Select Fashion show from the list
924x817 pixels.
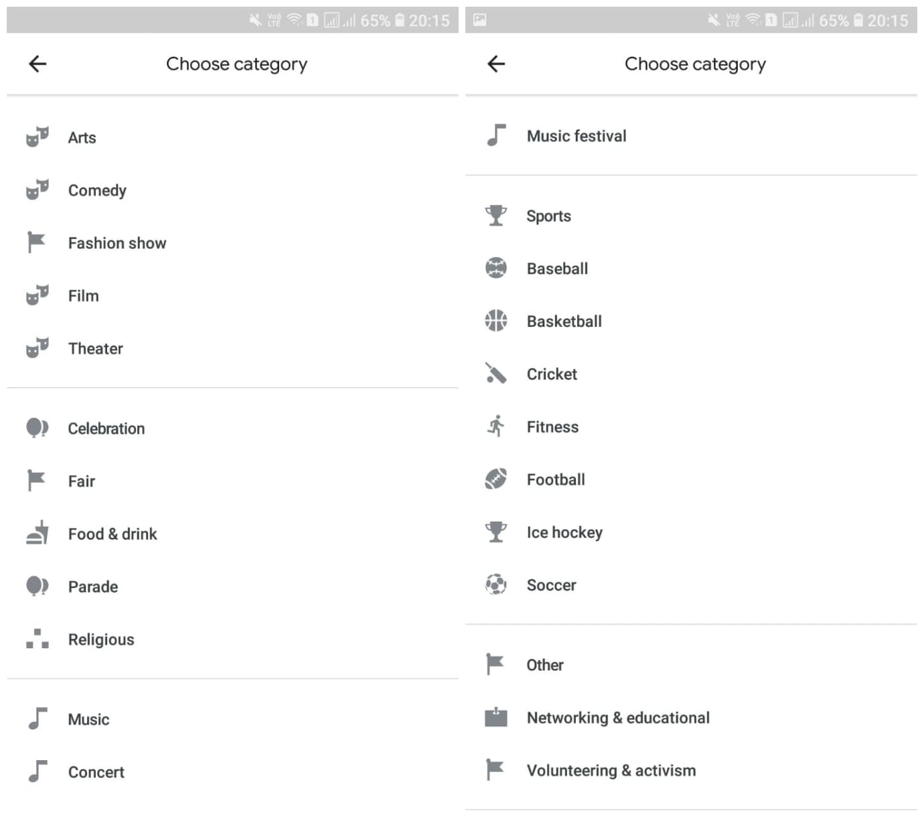click(x=117, y=243)
